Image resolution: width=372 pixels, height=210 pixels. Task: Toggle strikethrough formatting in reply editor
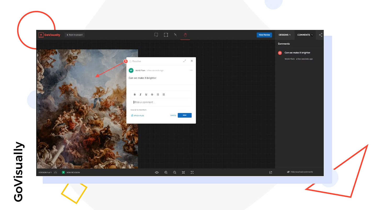(x=152, y=95)
